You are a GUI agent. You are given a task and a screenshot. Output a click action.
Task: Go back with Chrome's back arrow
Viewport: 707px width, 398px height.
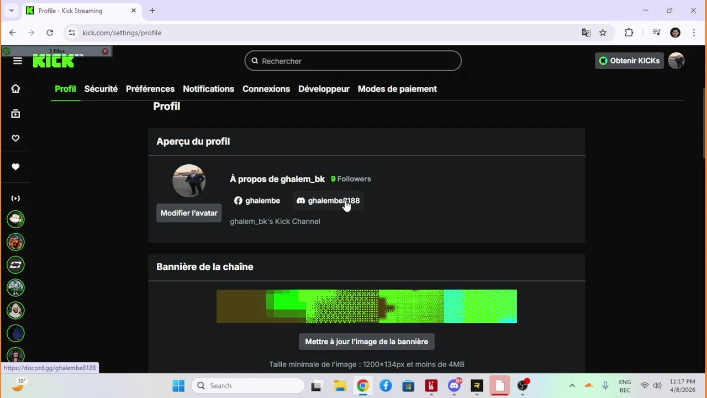tap(13, 33)
